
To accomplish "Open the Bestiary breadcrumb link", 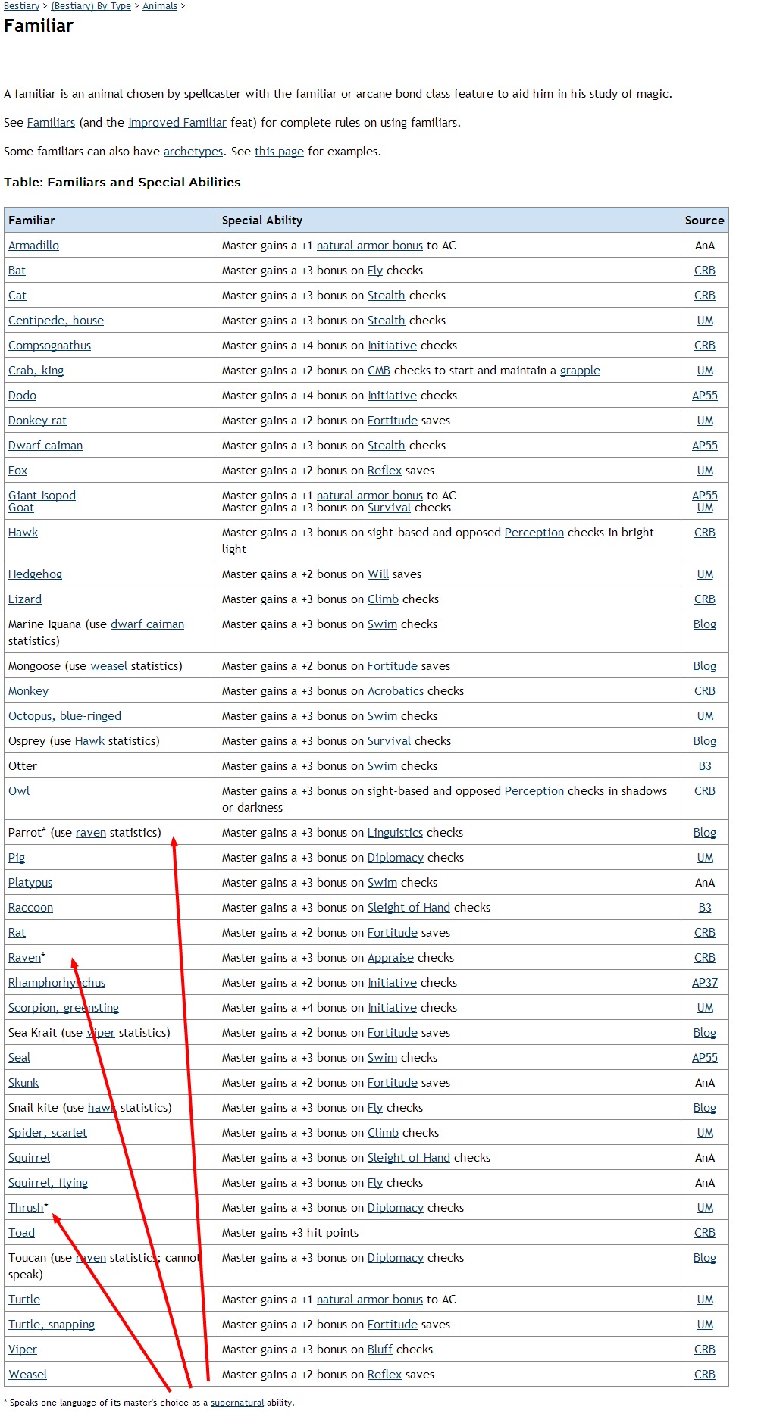I will (x=21, y=6).
